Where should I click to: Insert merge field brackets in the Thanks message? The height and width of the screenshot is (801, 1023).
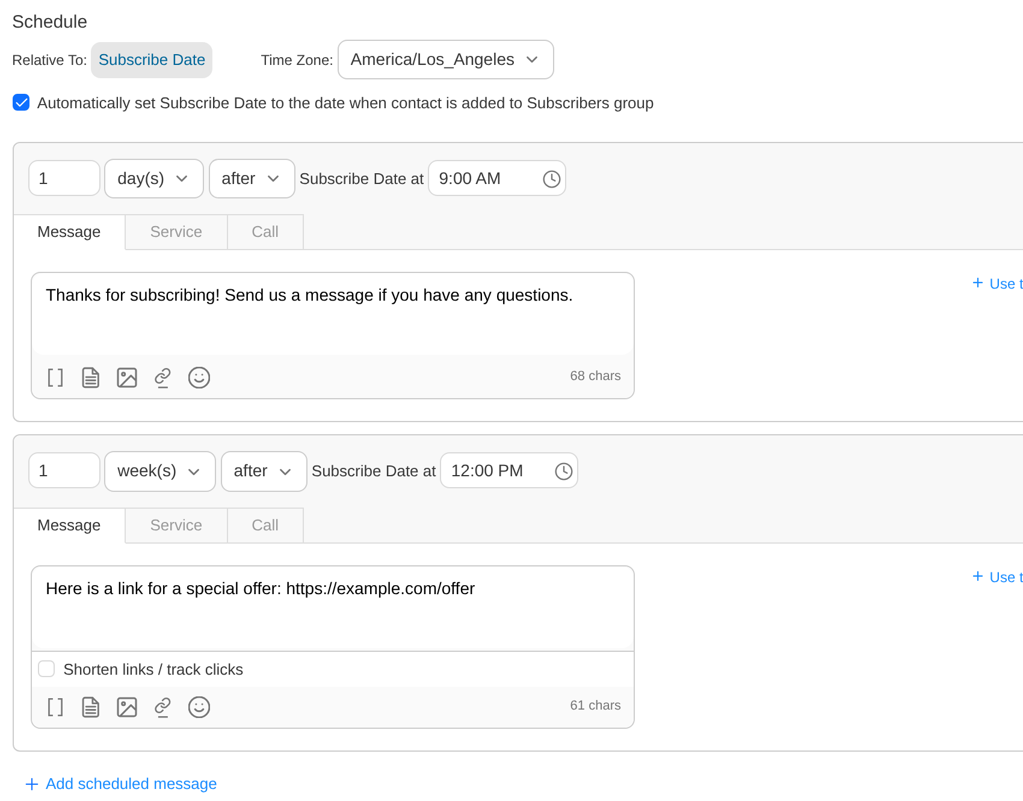(x=55, y=378)
